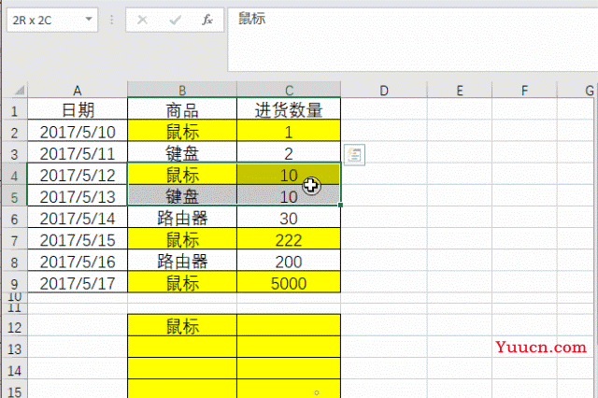
Task: Click the Insert Function fx icon
Action: pyautogui.click(x=207, y=19)
